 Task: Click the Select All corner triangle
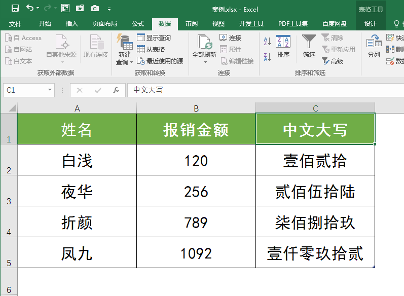pos(12,108)
